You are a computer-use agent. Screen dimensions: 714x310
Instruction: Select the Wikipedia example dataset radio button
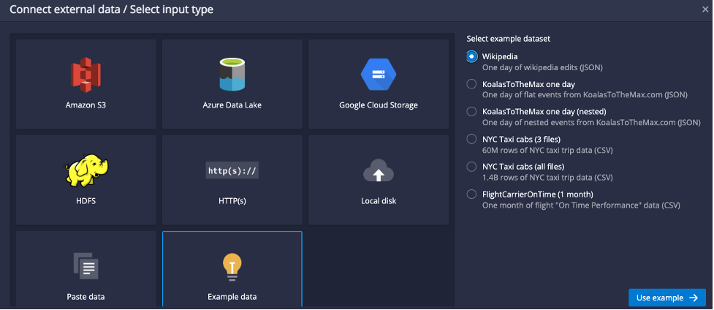click(x=472, y=56)
